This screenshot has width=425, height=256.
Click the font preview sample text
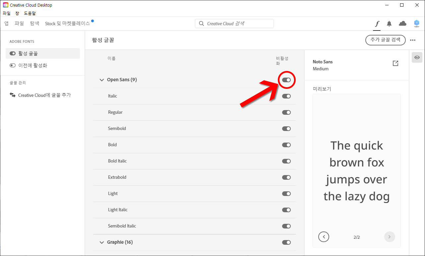(x=357, y=171)
